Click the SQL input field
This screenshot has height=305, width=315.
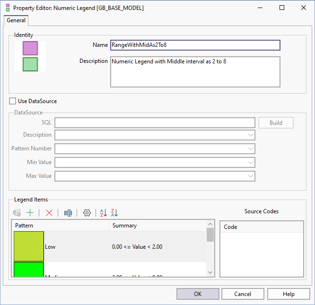tap(155, 122)
